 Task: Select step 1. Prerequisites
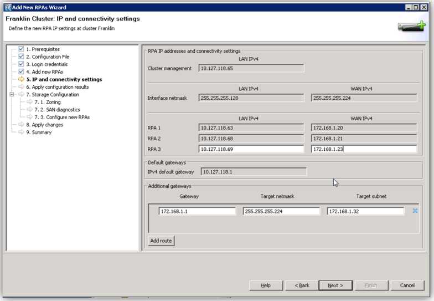pyautogui.click(x=43, y=49)
